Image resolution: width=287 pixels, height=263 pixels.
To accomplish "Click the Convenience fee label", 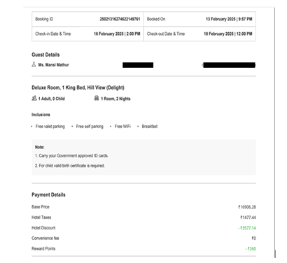I will coord(45,239).
